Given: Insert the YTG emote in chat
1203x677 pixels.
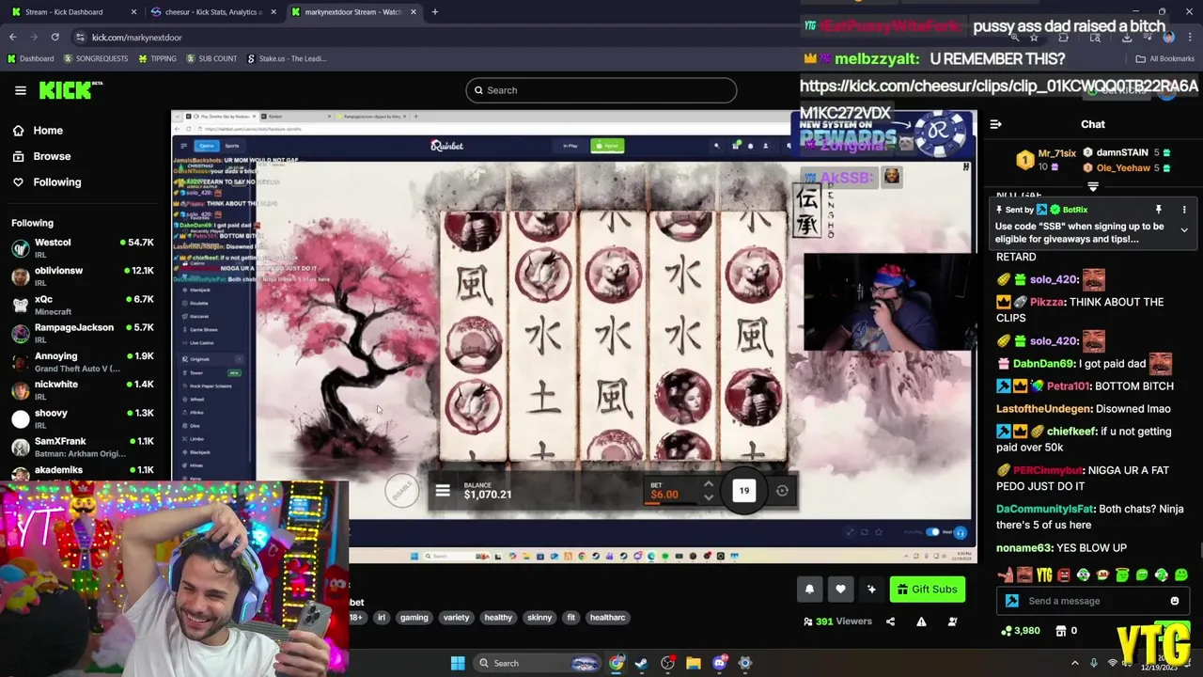Looking at the screenshot, I should [x=1045, y=575].
